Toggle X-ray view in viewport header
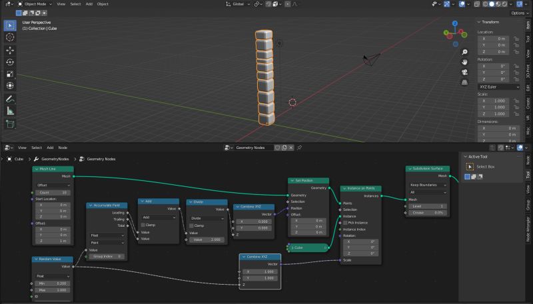The width and height of the screenshot is (533, 304). click(477, 4)
